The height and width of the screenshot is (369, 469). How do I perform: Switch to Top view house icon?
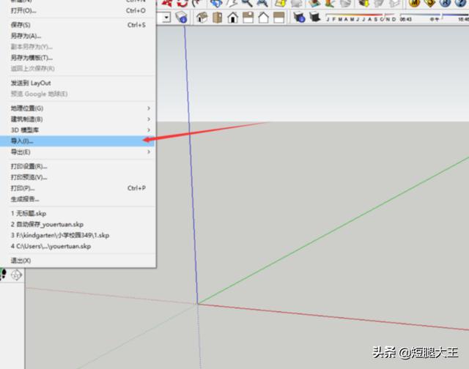click(x=218, y=17)
